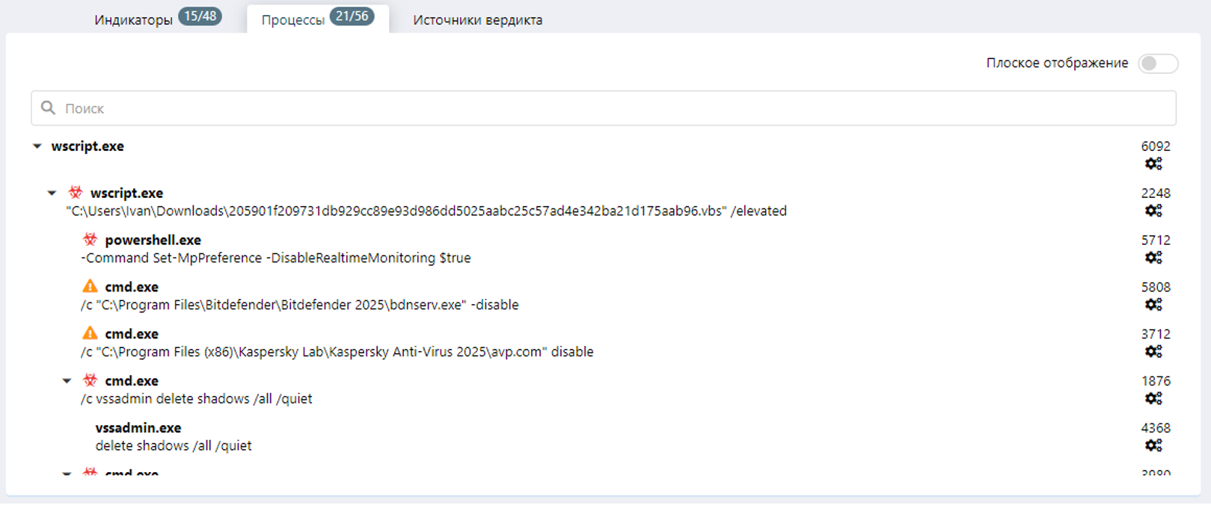The height and width of the screenshot is (505, 1211).
Task: Click gear icon for process 2248
Action: pos(1153,211)
